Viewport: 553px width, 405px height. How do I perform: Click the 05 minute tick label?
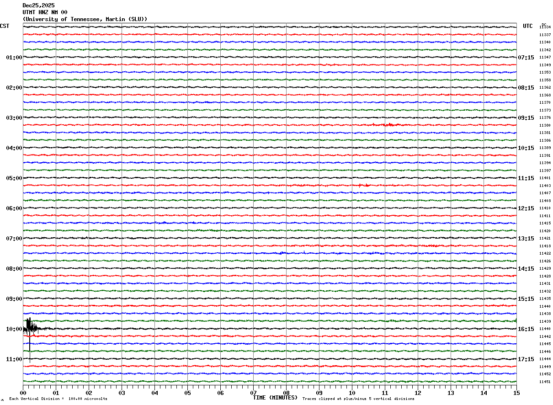click(187, 393)
